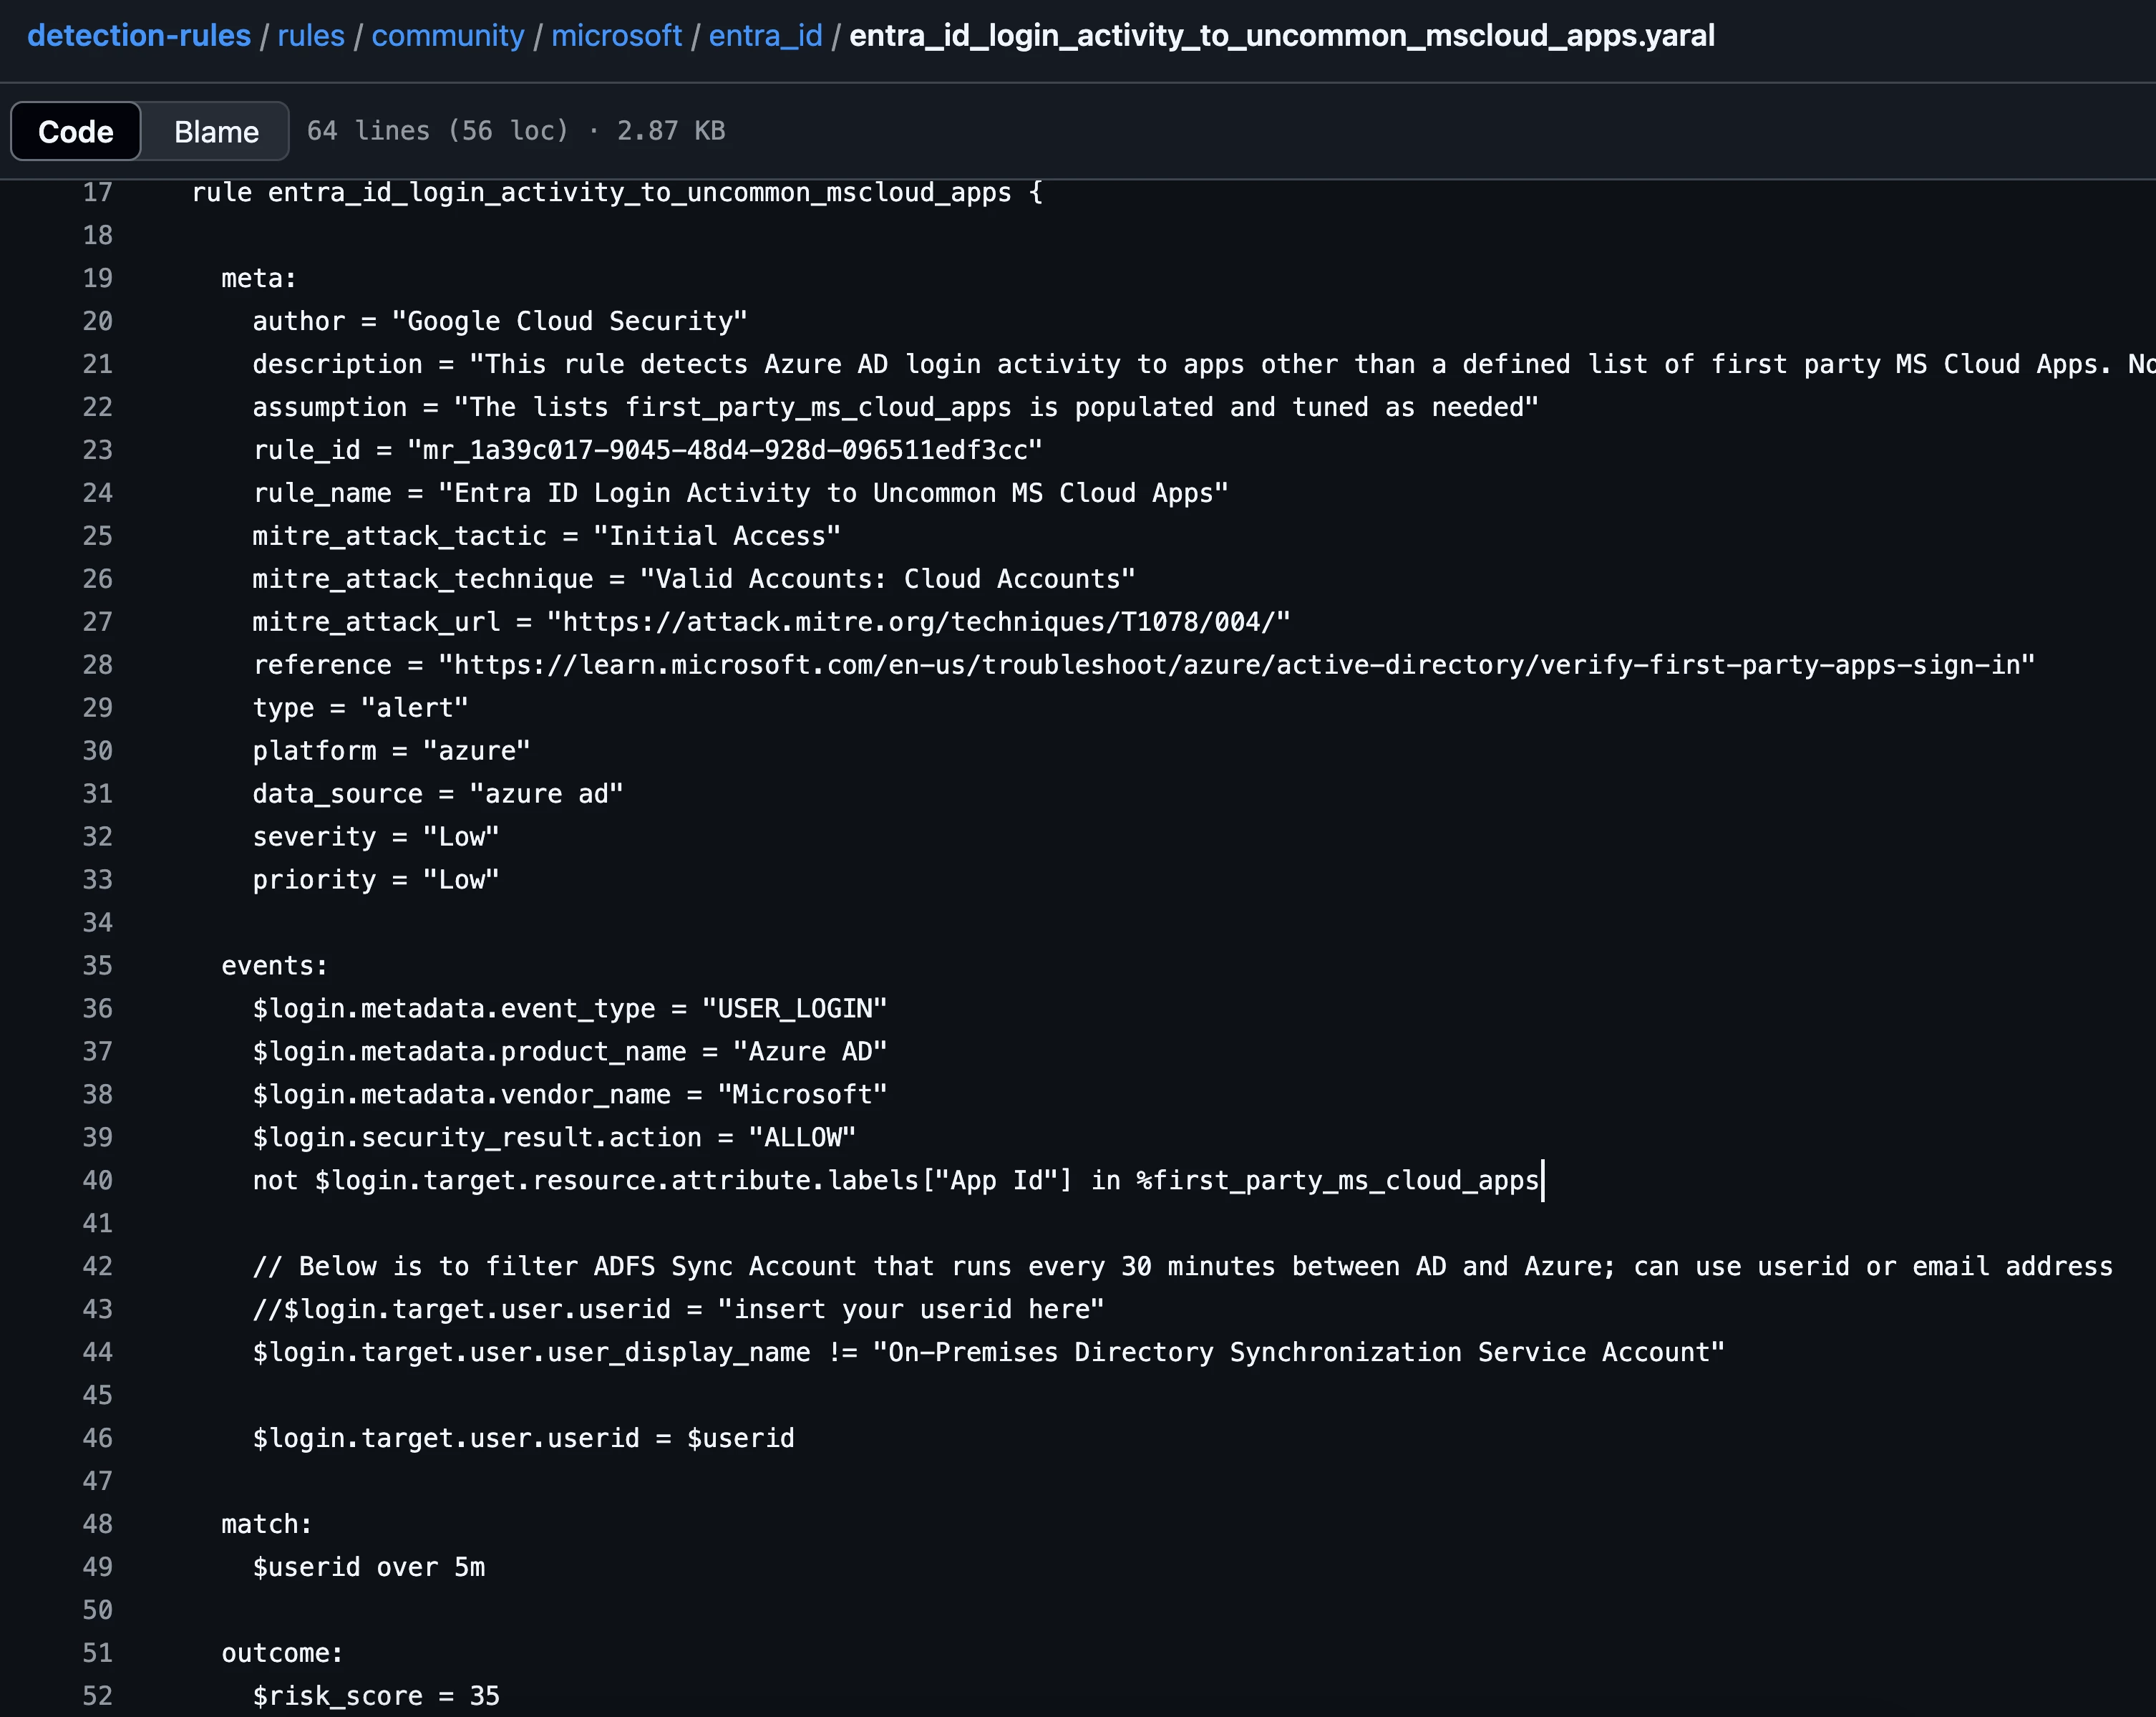This screenshot has width=2156, height=1717.
Task: Select line number 23 containing rule_id
Action: tap(98, 450)
